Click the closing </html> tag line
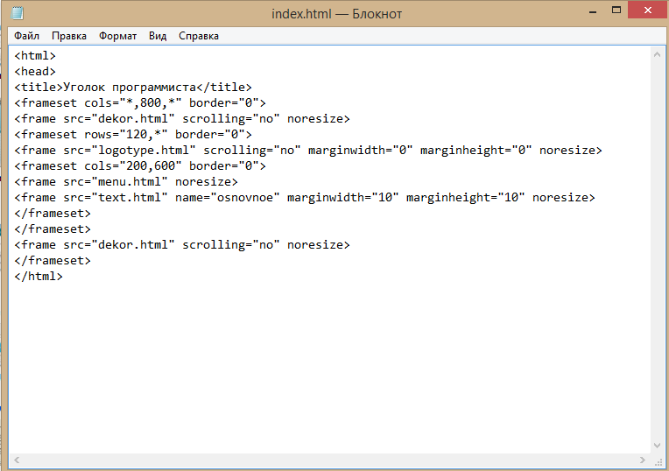 coord(39,276)
